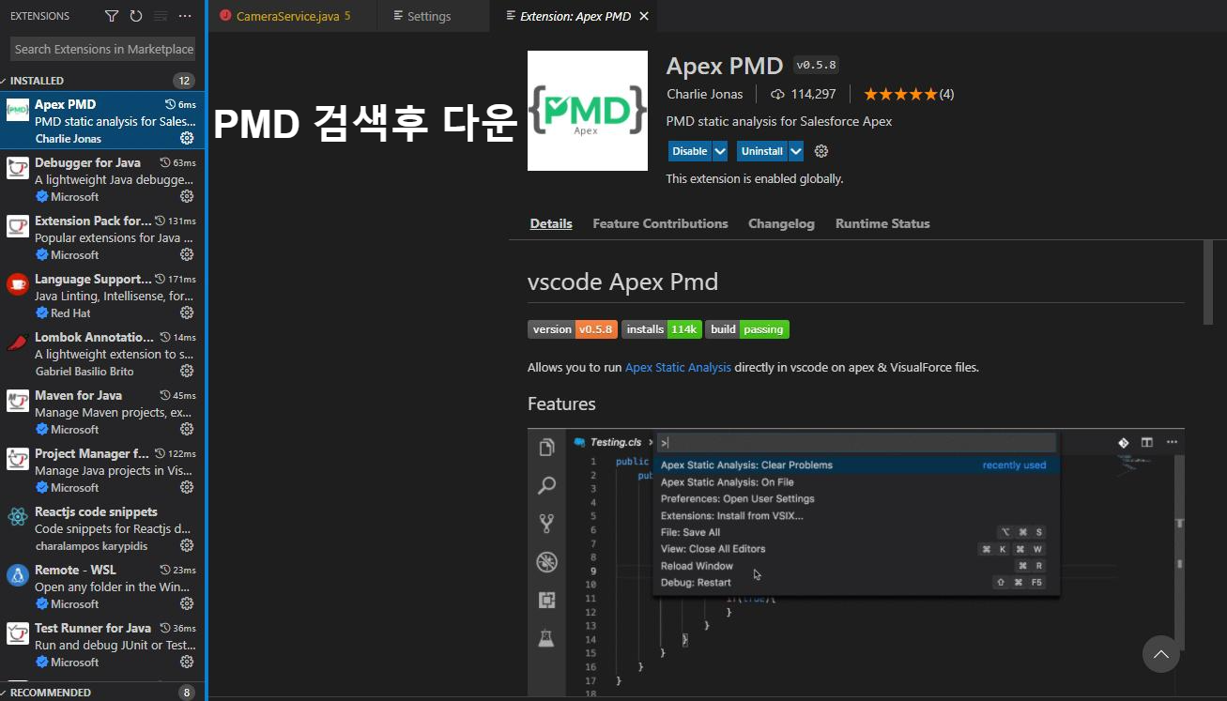Open the Changelog tab
Viewport: 1227px width, 701px height.
pos(781,223)
